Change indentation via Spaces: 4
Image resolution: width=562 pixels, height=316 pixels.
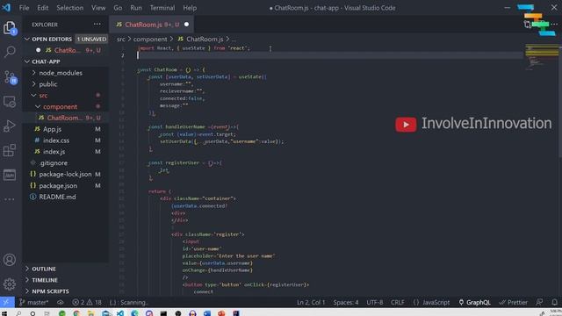346,302
